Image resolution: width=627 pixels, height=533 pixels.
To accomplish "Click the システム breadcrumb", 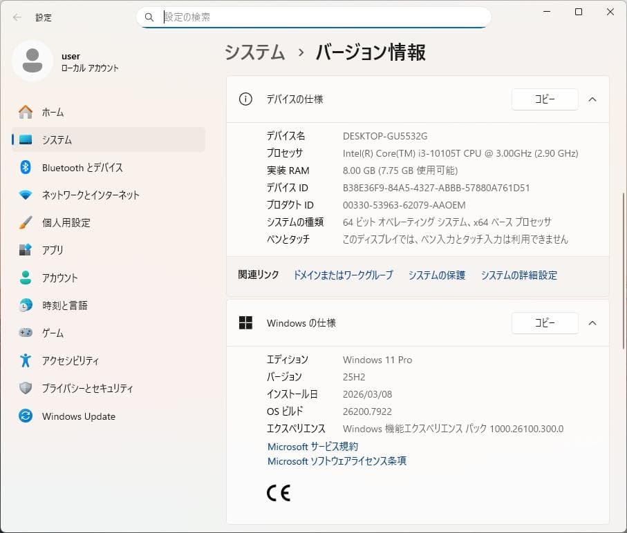I will point(254,52).
